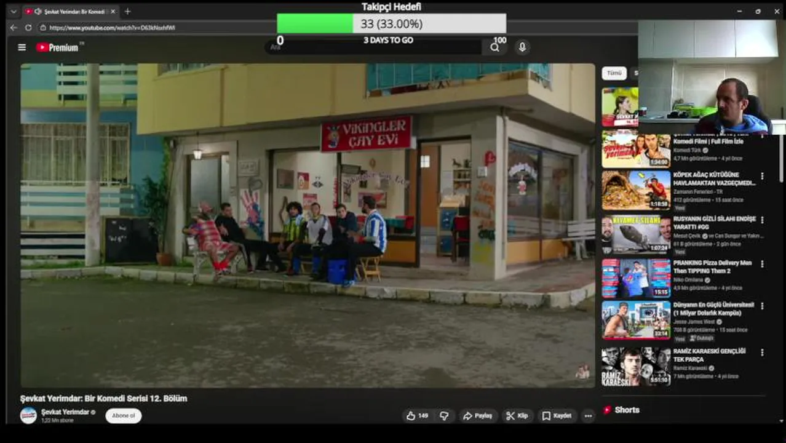Minimize the browser window
Viewport: 786px width, 443px height.
pos(739,11)
